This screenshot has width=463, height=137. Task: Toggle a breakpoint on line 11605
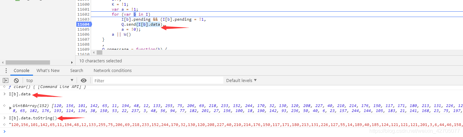pos(83,29)
